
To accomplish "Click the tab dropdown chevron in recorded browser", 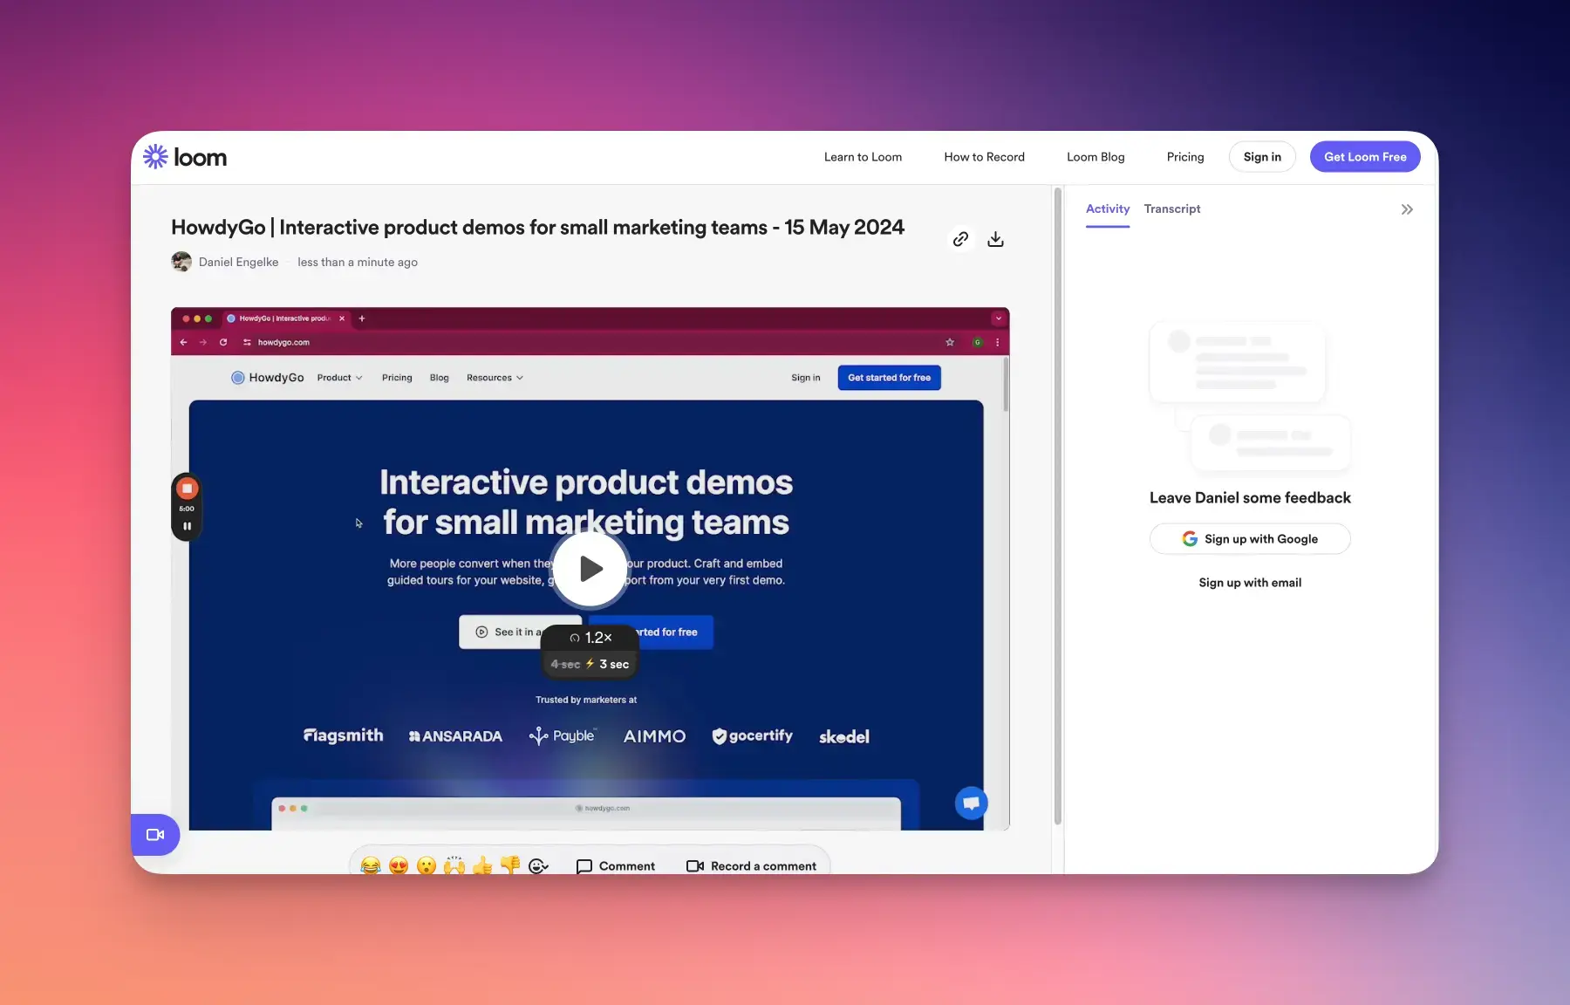I will [x=998, y=318].
